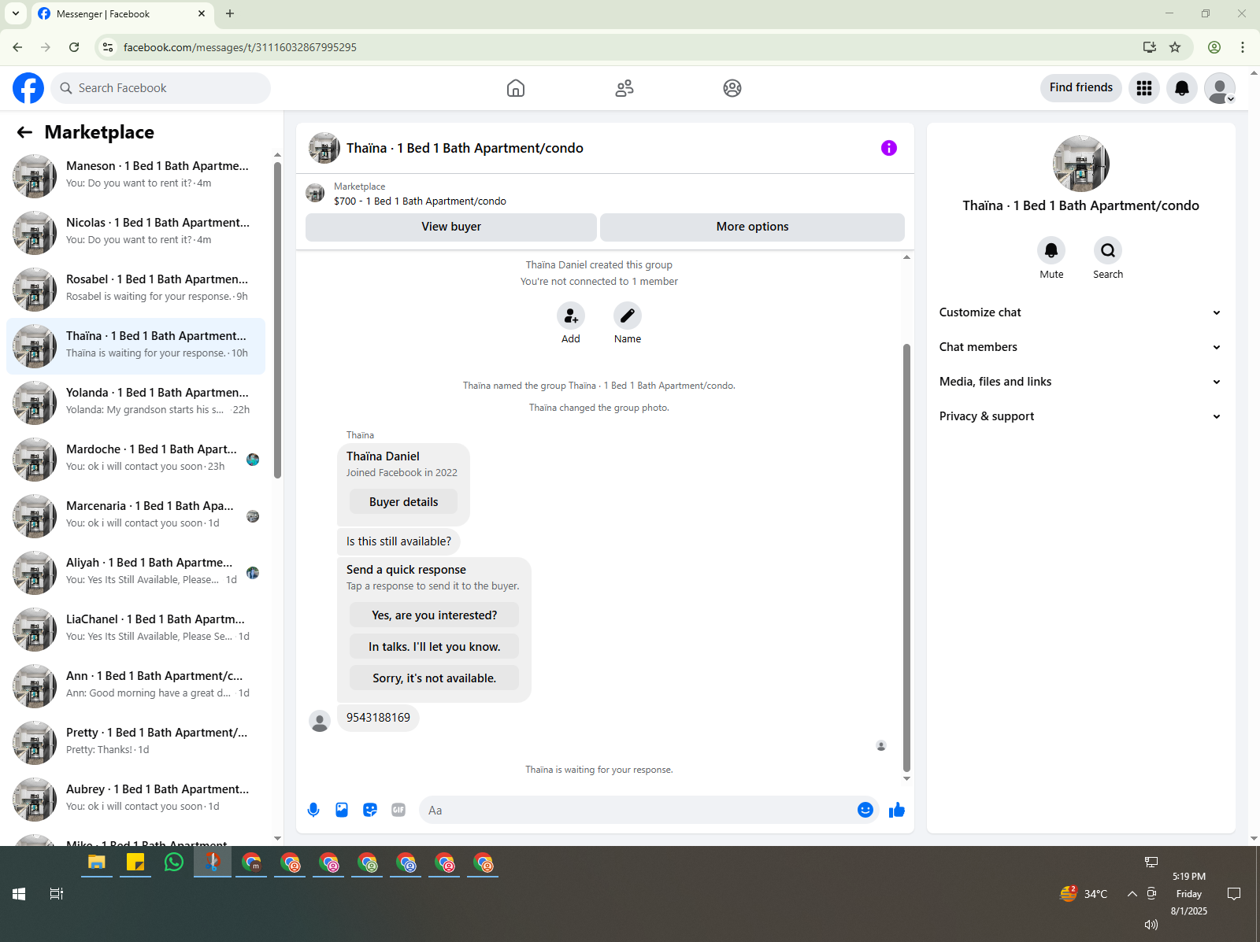Reload the browser page

74,47
